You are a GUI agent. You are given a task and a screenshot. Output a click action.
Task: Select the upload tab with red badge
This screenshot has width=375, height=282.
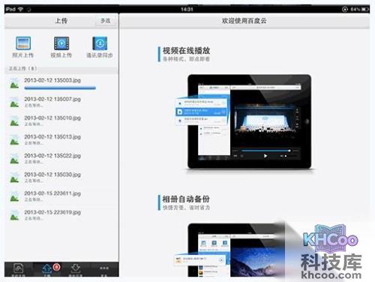47,270
